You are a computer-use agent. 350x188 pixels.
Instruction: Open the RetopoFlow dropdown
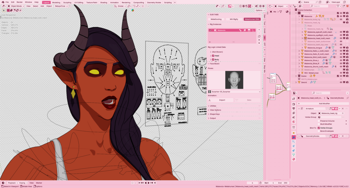pos(61,6)
